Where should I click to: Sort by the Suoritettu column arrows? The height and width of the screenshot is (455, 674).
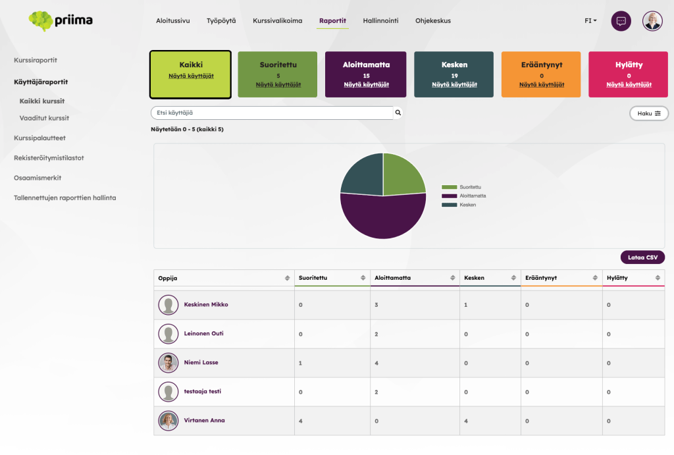[x=363, y=278]
